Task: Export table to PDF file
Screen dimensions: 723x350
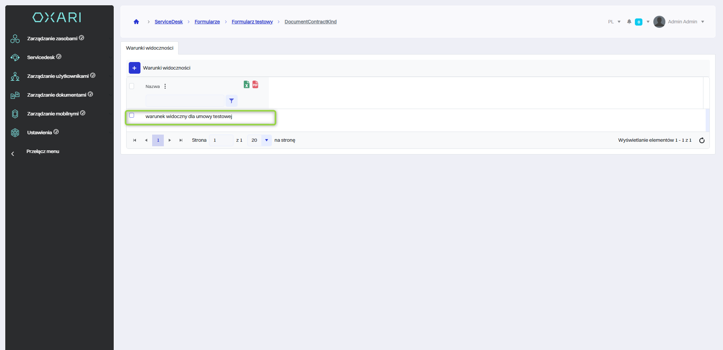Action: tap(255, 85)
